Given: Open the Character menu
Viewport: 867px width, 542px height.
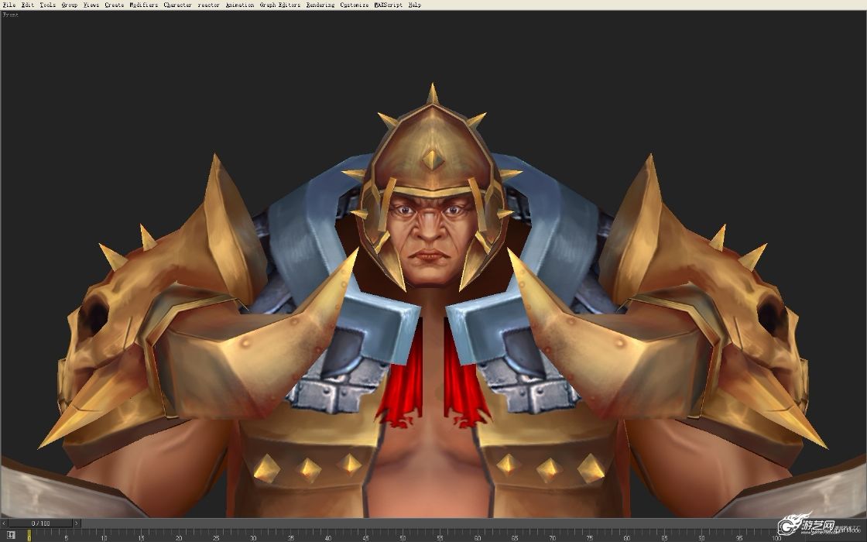Looking at the screenshot, I should click(x=177, y=5).
